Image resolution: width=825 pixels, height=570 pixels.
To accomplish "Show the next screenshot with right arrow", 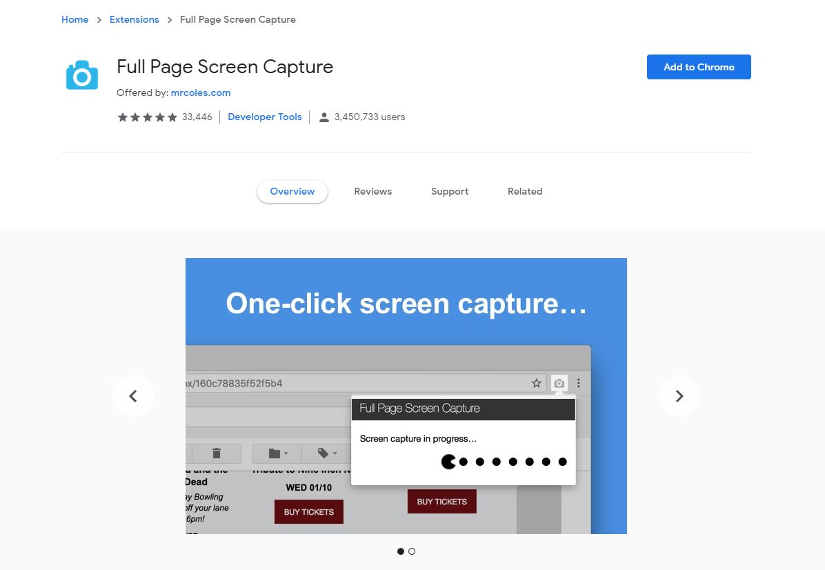I will coord(679,396).
